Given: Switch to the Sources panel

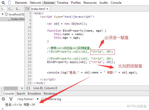Looking at the screenshot, I should pyautogui.click(x=49, y=3).
